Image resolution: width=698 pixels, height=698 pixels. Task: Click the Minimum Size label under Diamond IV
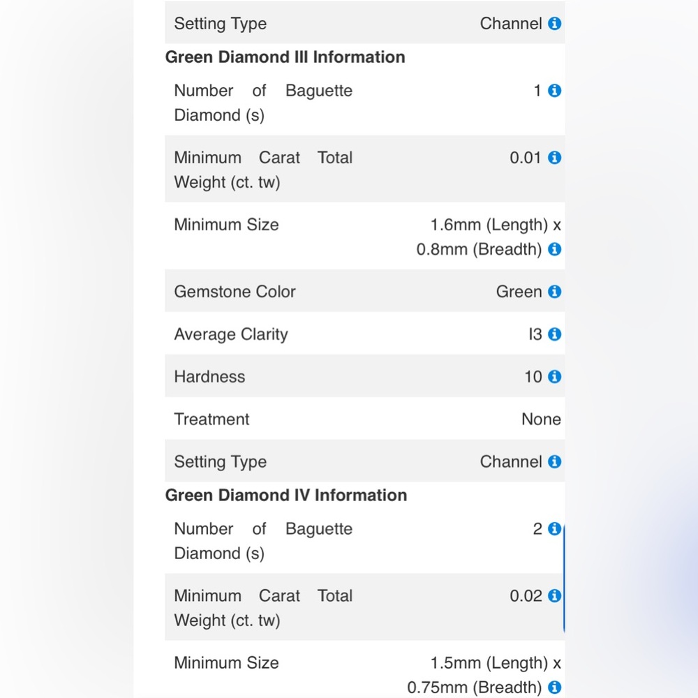pyautogui.click(x=226, y=662)
